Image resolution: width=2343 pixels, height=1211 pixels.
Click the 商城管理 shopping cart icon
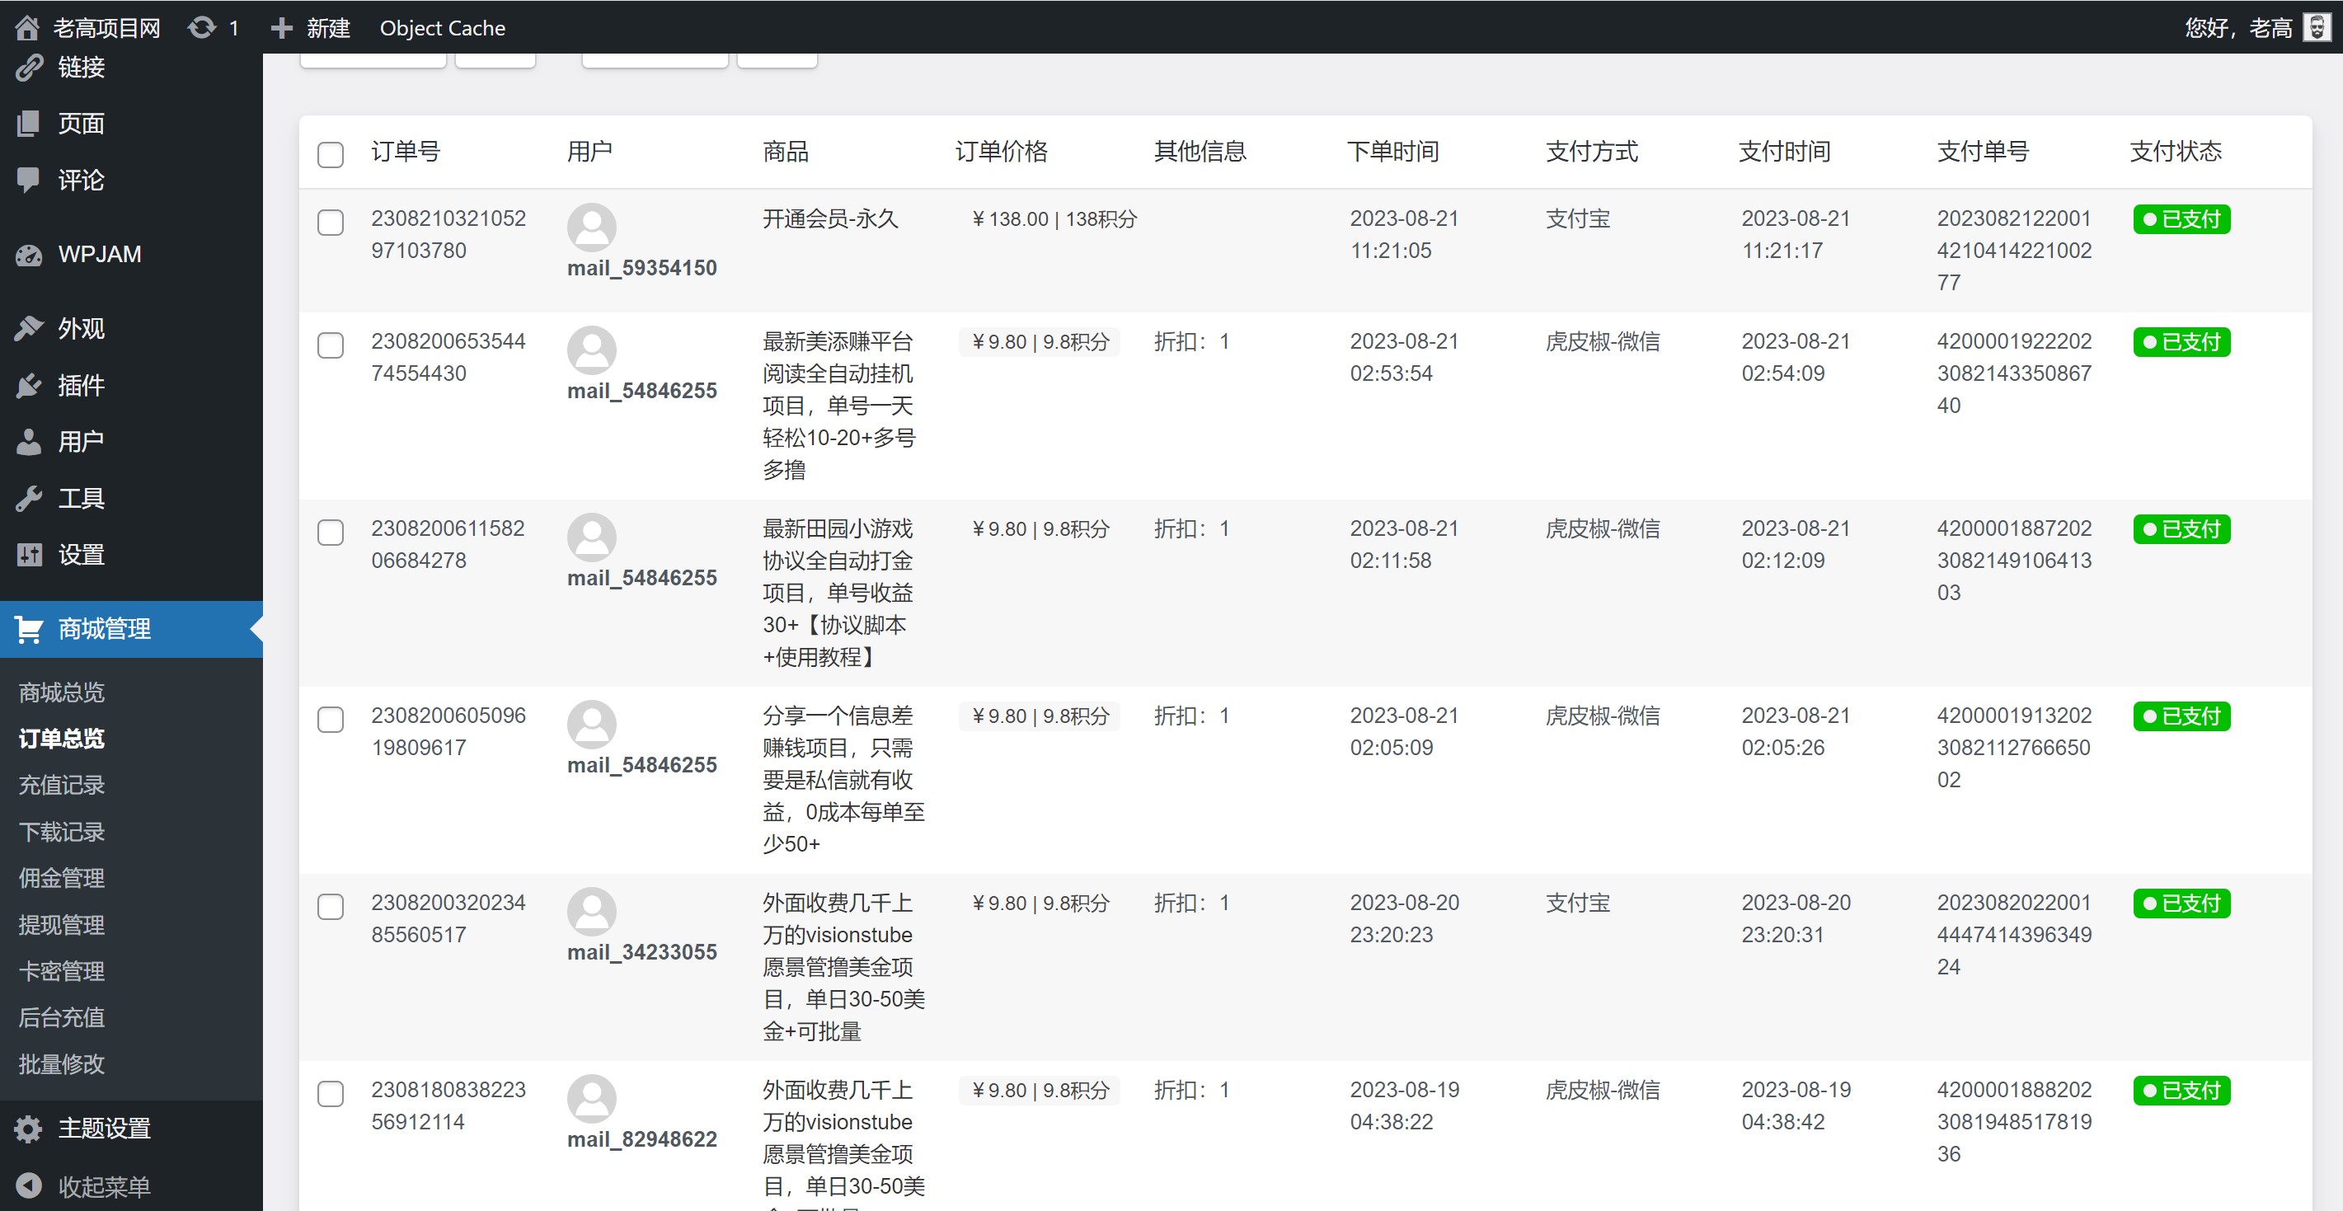click(29, 629)
